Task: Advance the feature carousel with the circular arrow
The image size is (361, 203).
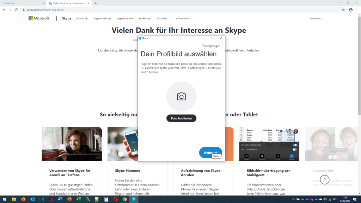Action: point(325,180)
